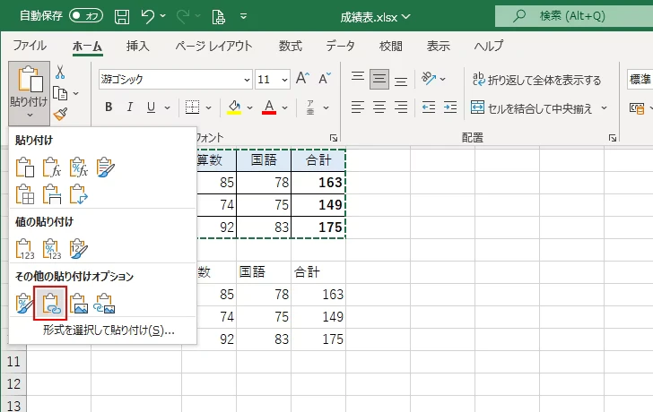Click the yellow fill color button

click(x=235, y=107)
